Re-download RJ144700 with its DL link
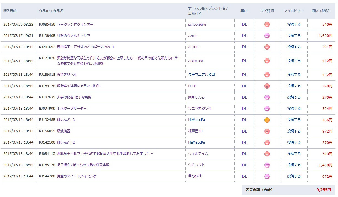Image resolution: width=338 pixels, height=197 pixels. (244, 176)
